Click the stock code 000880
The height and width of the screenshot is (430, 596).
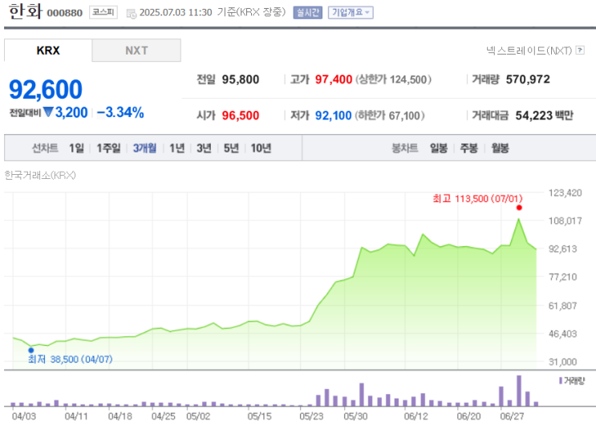pyautogui.click(x=65, y=13)
